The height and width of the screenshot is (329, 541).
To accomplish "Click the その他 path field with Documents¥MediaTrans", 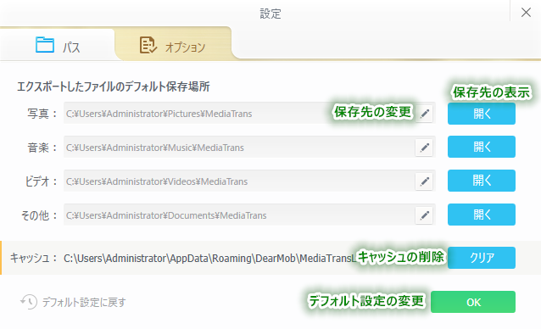I will [249, 215].
